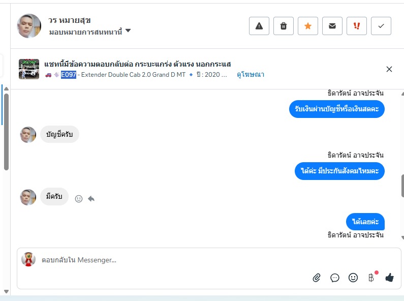This screenshot has width=404, height=301.
Task: Flag conversation with red exclamation marks
Action: (357, 26)
